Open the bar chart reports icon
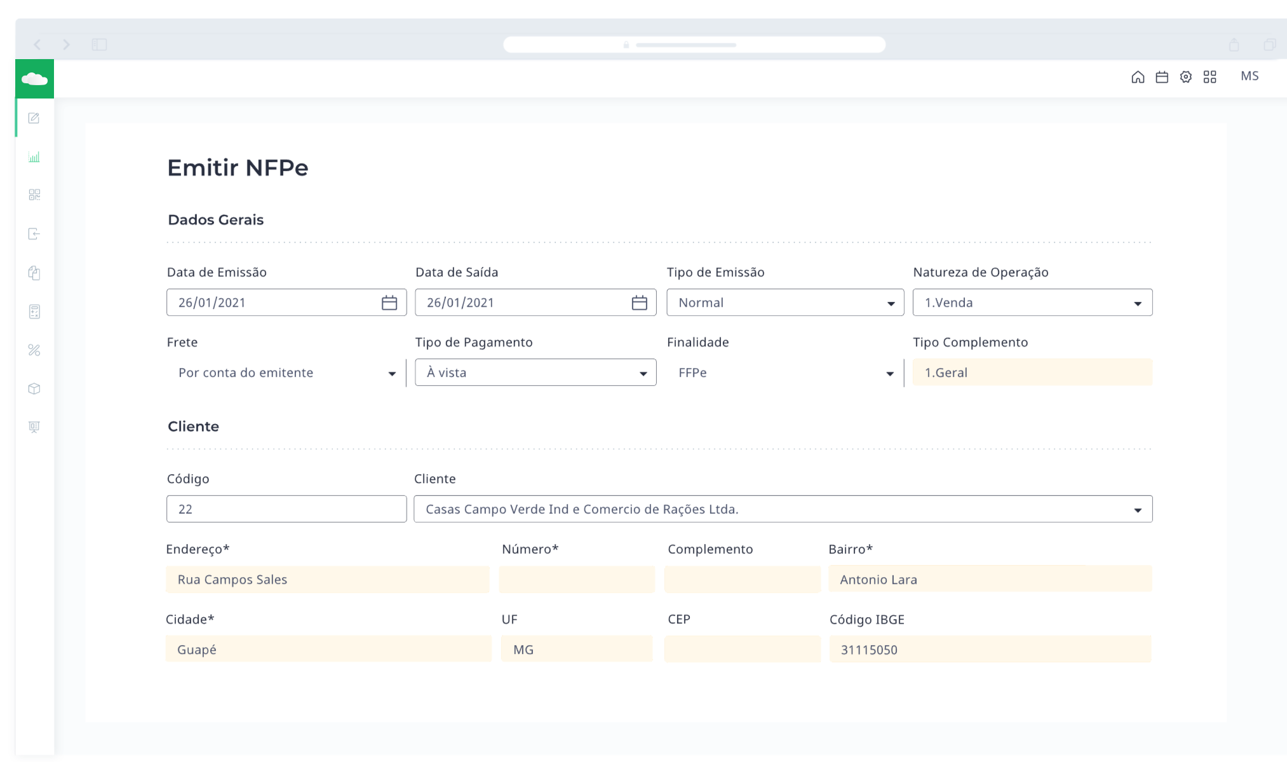Screen dimensions: 1287x762 tap(34, 157)
